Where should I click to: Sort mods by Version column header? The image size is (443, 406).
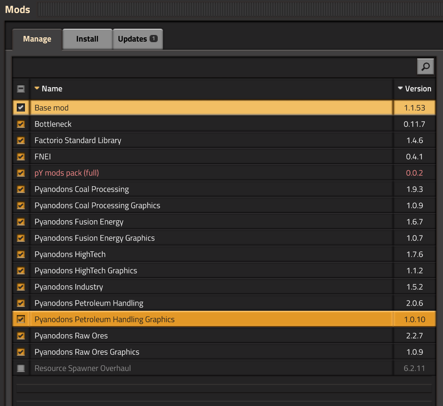pos(414,89)
